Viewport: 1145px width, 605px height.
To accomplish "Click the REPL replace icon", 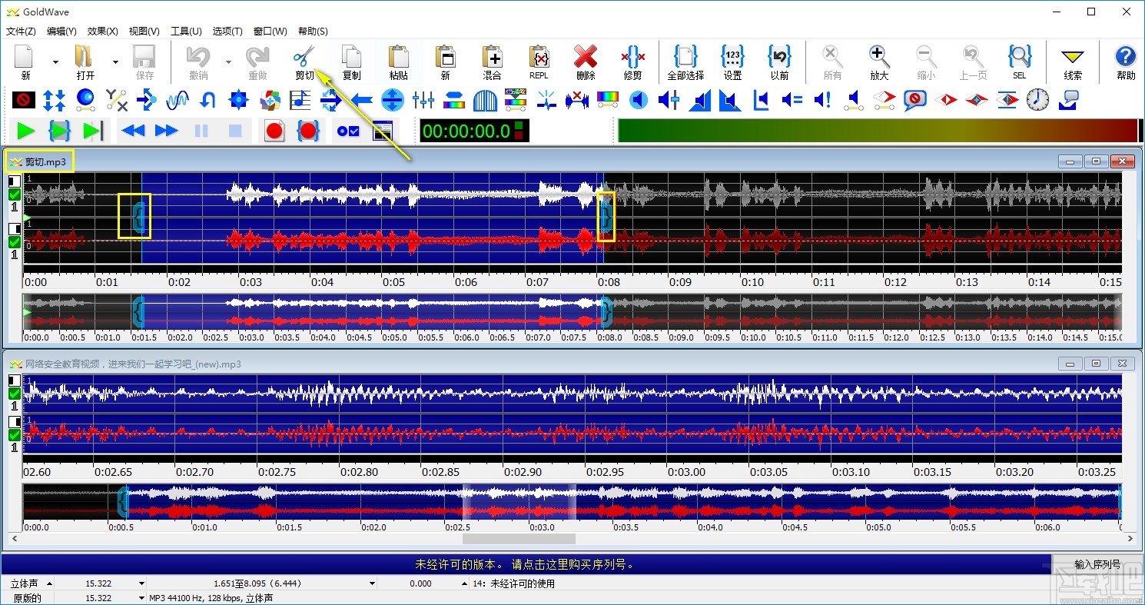I will (x=539, y=57).
